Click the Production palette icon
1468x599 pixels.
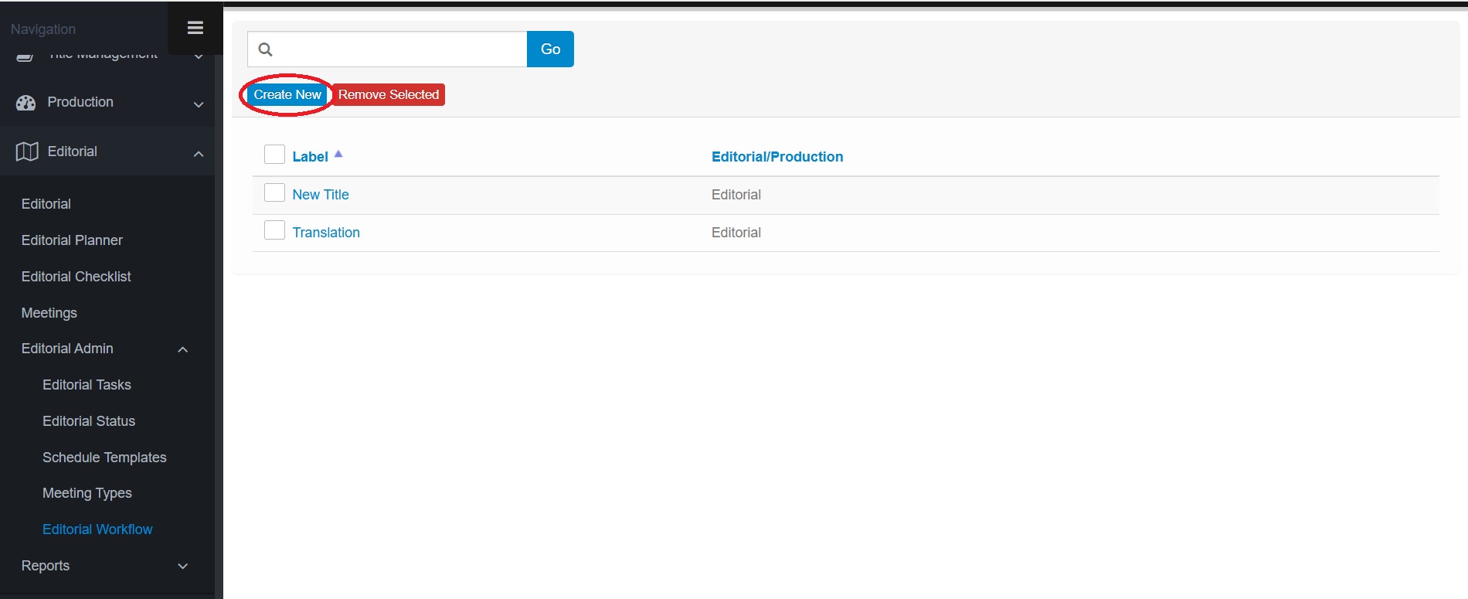coord(26,103)
